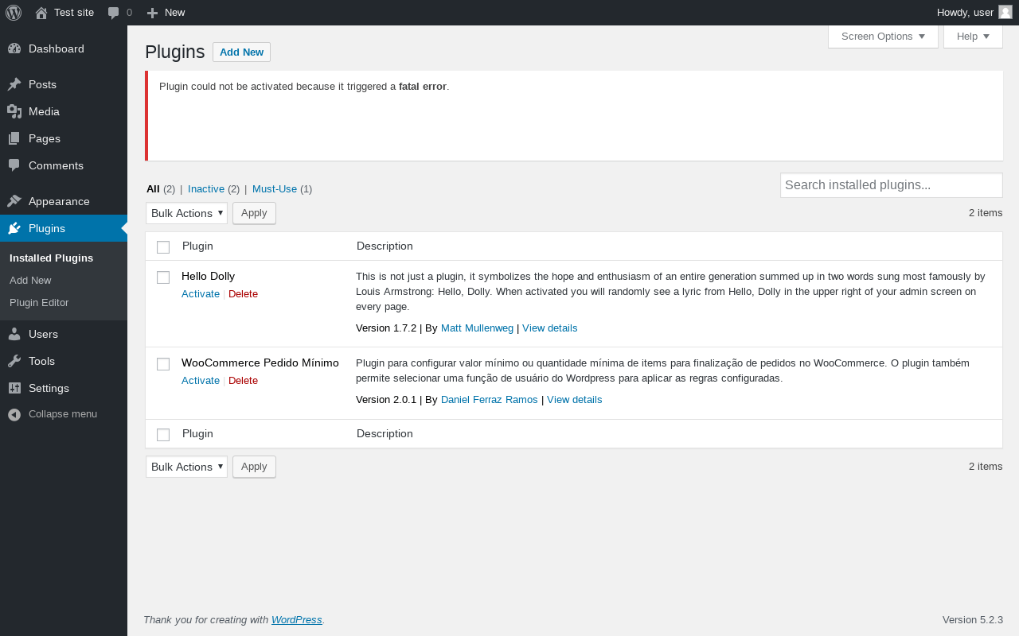Click the Search installed plugins field

click(891, 185)
